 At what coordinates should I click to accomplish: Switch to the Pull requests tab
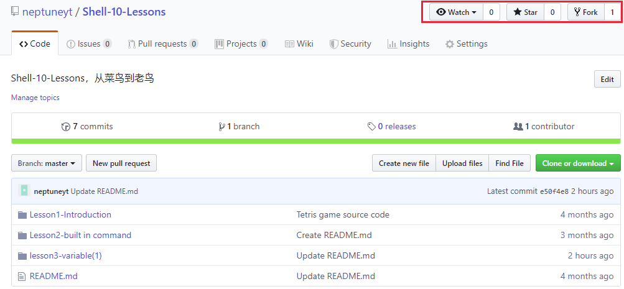pyautogui.click(x=163, y=44)
